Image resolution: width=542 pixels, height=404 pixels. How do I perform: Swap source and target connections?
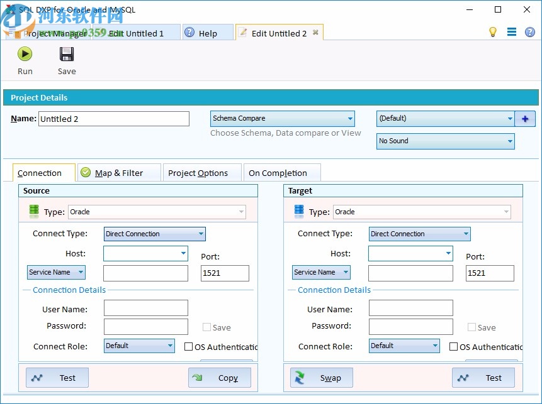[321, 377]
